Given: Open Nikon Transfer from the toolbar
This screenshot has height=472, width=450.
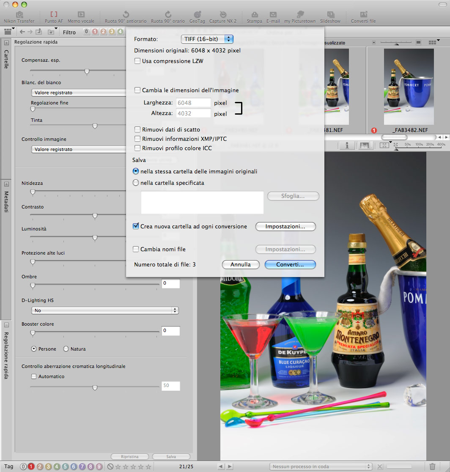Looking at the screenshot, I should (19, 17).
